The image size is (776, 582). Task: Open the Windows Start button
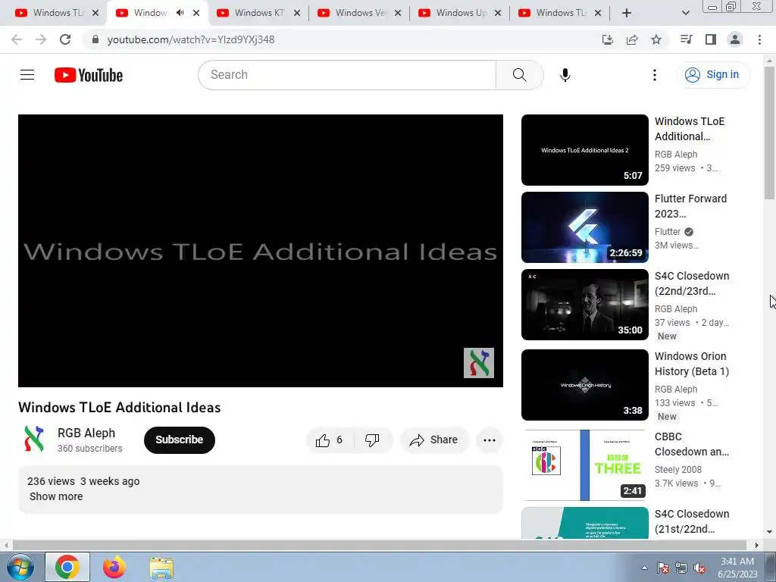point(20,567)
